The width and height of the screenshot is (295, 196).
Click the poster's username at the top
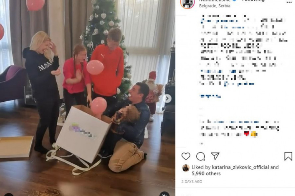pos(215,1)
